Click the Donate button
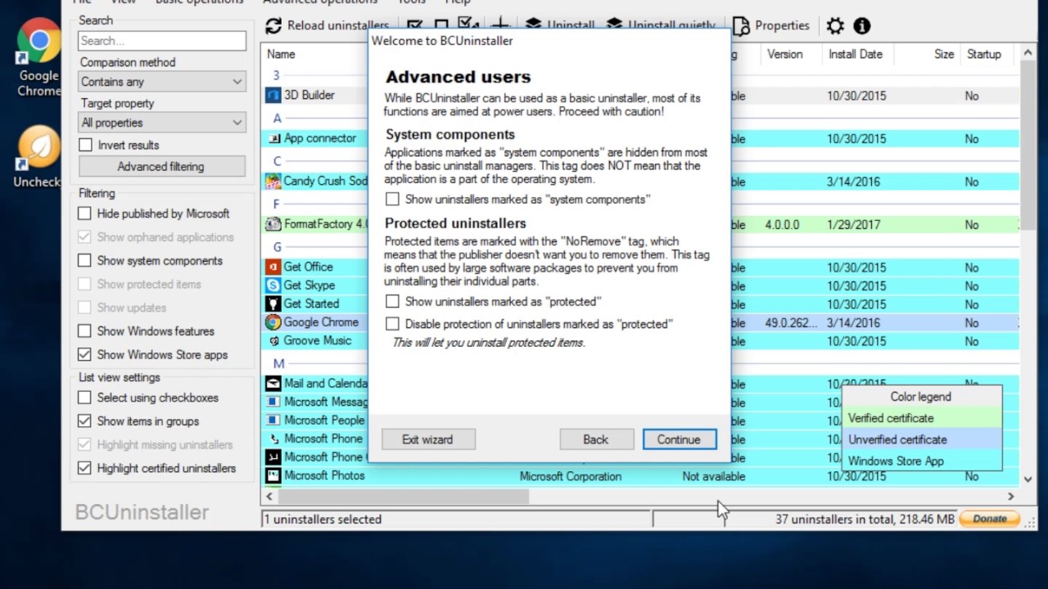1048x589 pixels. click(989, 519)
